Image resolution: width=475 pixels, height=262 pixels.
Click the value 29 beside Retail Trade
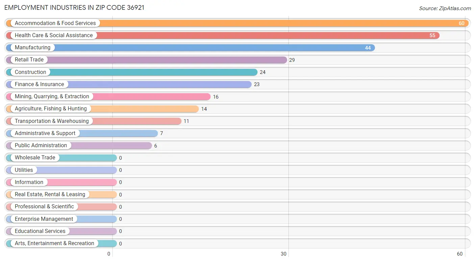292,60
